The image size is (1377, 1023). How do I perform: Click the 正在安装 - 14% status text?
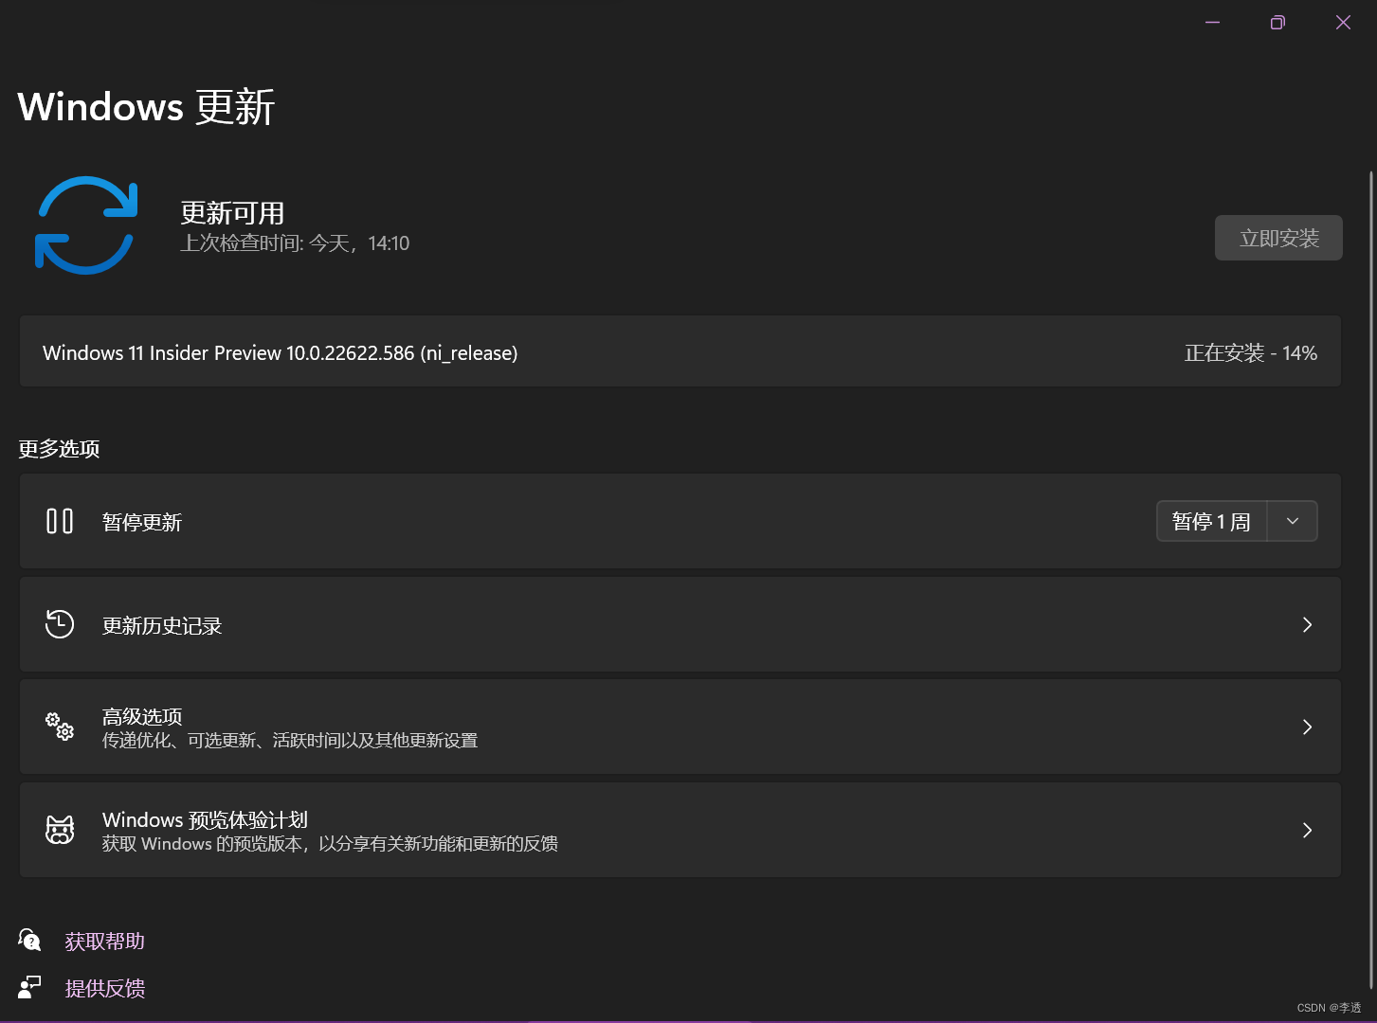(x=1250, y=353)
